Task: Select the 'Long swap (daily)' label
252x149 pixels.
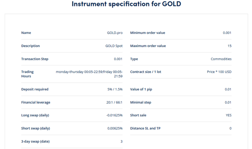Action: click(35, 115)
